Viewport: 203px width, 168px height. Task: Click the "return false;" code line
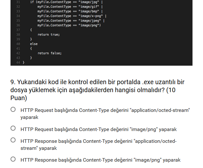tap(49, 53)
